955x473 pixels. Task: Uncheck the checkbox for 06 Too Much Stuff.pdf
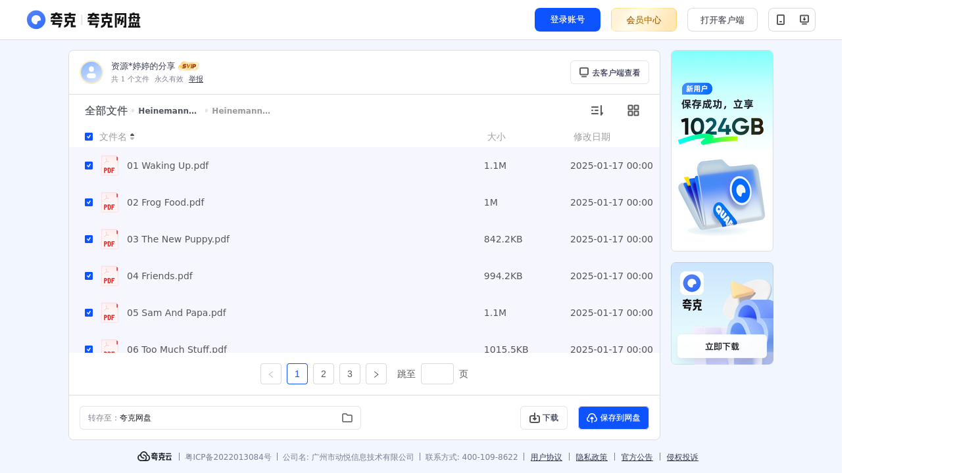pos(89,349)
